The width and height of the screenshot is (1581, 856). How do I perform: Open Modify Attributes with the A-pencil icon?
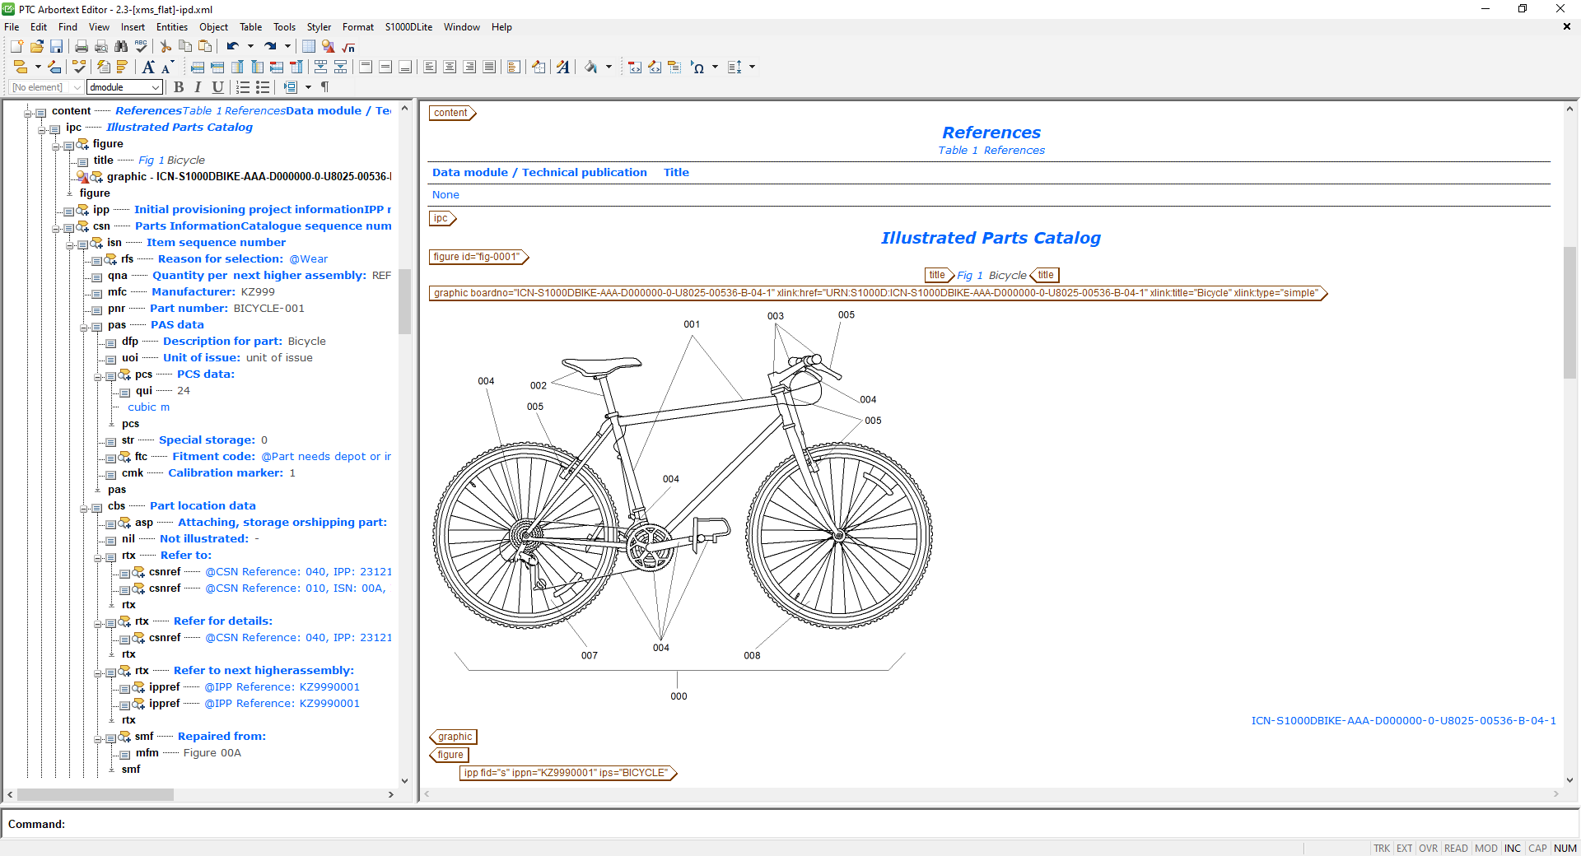562,67
